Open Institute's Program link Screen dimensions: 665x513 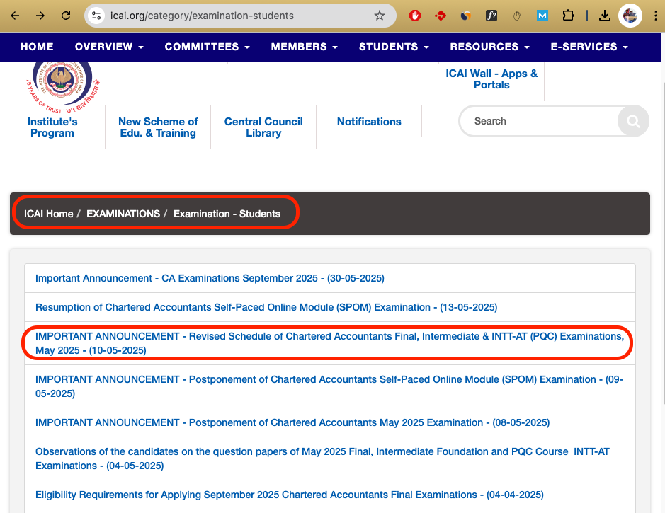click(x=52, y=127)
